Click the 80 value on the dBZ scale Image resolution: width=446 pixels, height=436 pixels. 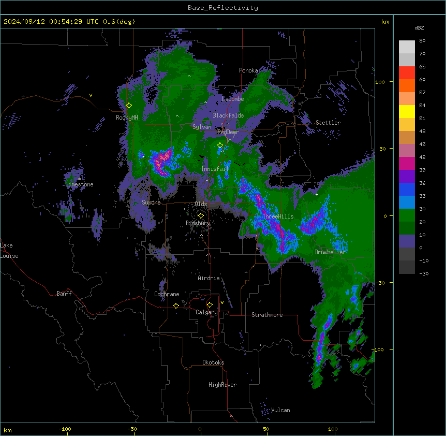422,41
